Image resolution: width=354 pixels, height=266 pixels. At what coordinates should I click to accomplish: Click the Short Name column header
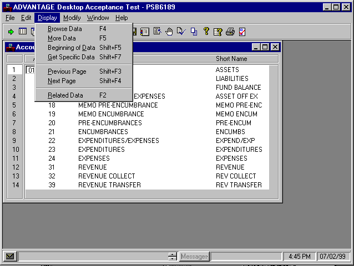231,59
